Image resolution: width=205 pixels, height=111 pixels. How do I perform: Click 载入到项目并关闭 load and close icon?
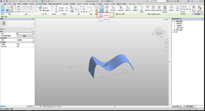200,9
